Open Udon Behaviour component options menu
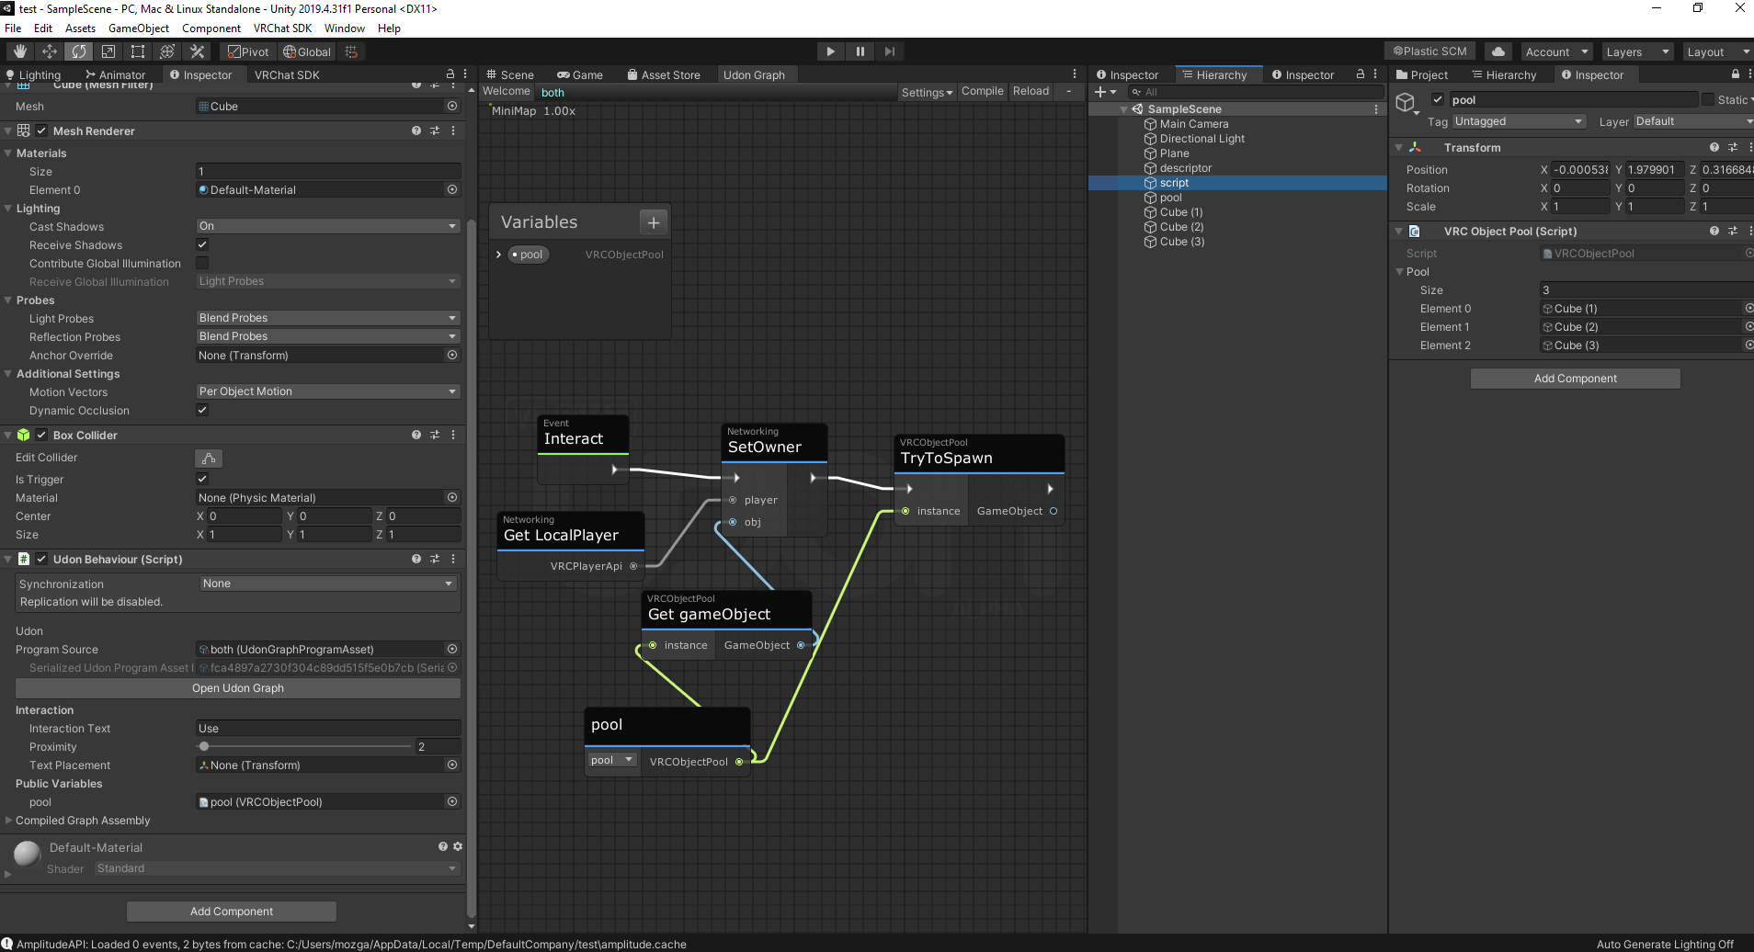 click(x=453, y=559)
